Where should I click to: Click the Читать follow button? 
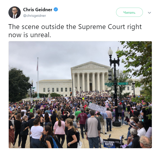point(129,12)
